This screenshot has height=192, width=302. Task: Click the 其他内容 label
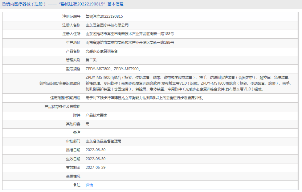[x=73, y=124]
